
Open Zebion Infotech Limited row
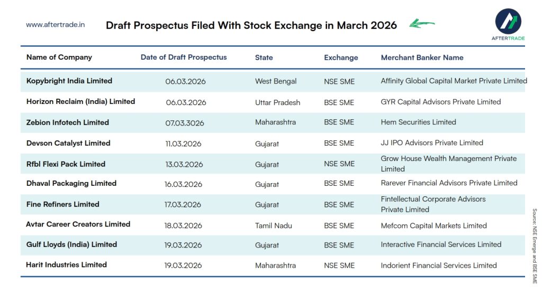(68, 122)
